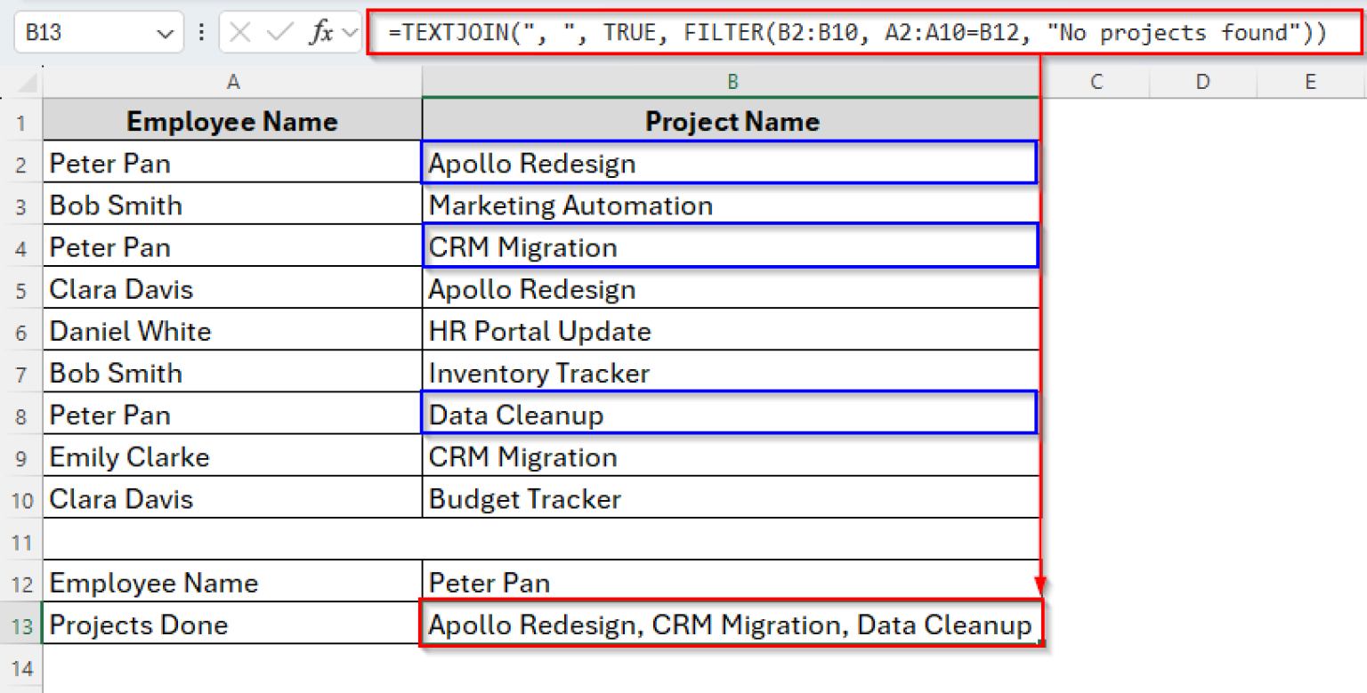The width and height of the screenshot is (1367, 693).
Task: Select column A header
Action: 233,82
